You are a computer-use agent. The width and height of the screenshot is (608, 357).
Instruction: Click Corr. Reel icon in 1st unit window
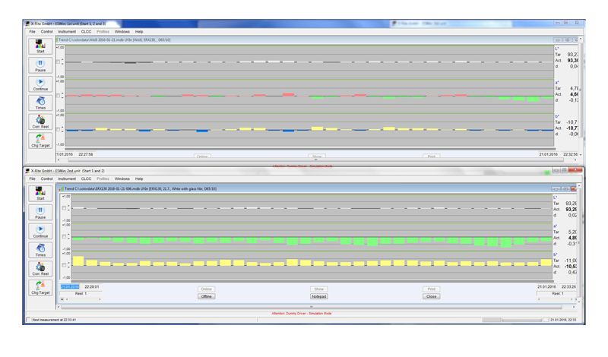coord(40,122)
